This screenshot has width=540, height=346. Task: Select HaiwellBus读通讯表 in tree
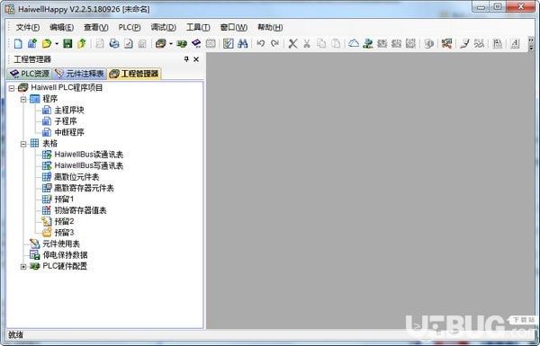click(x=89, y=155)
